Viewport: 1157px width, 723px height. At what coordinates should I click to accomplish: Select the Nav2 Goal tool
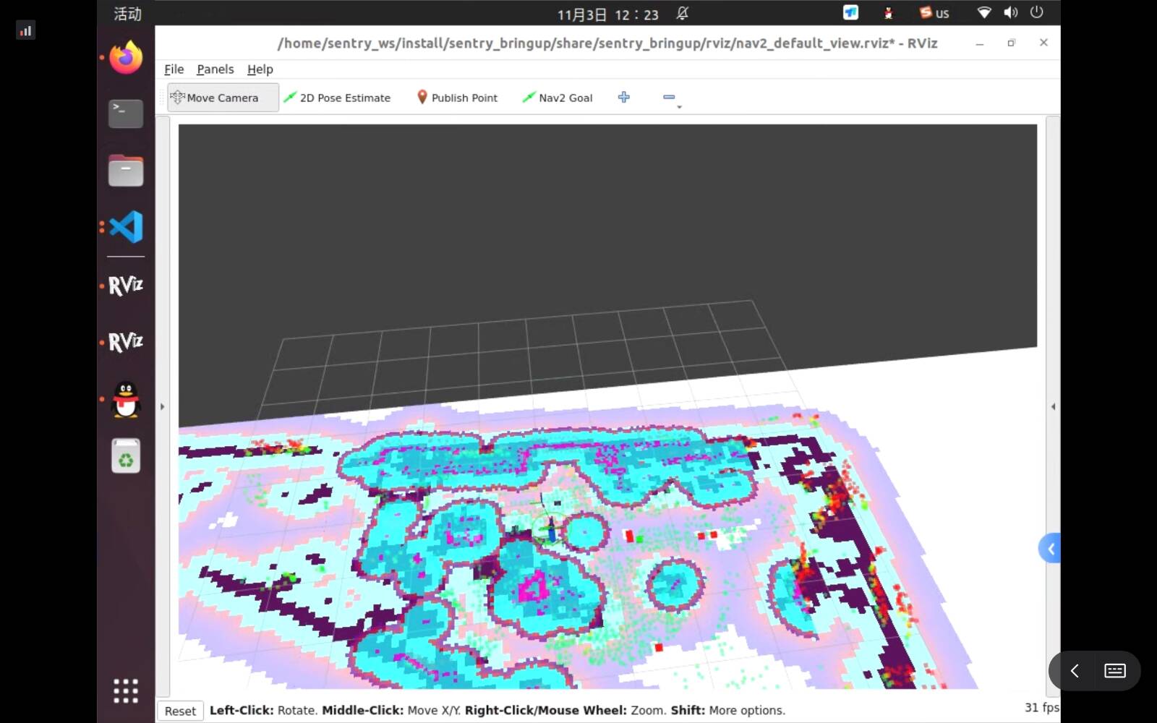pos(558,98)
